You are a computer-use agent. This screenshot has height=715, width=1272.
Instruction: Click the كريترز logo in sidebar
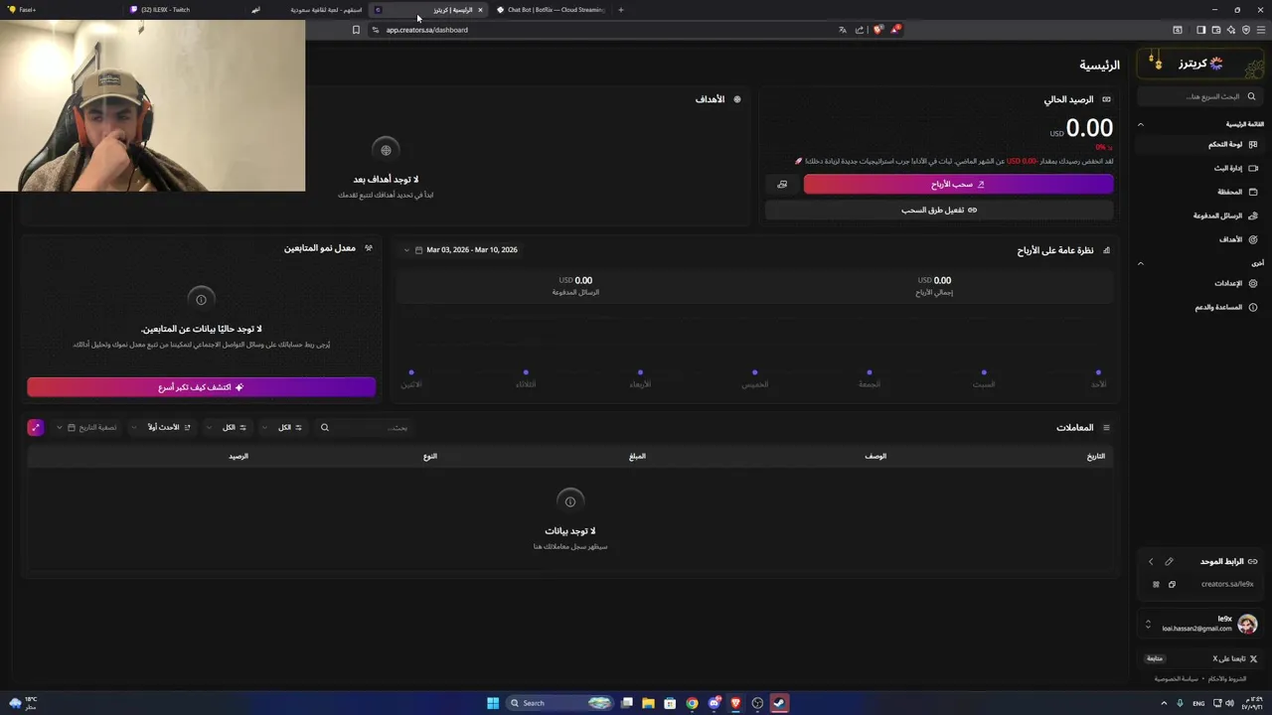pos(1200,64)
